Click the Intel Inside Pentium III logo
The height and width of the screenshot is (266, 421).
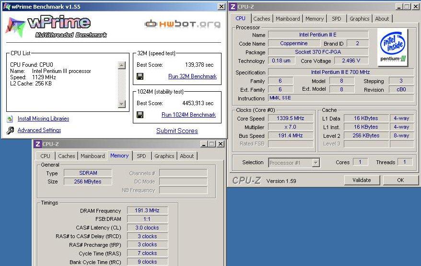tap(393, 48)
